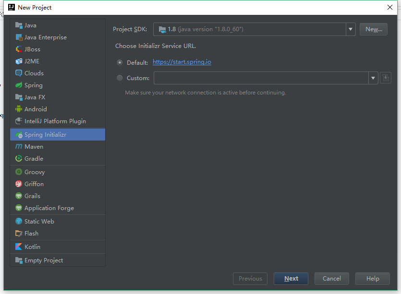Choose Static Web in project list
Image resolution: width=401 pixels, height=294 pixels.
point(39,222)
